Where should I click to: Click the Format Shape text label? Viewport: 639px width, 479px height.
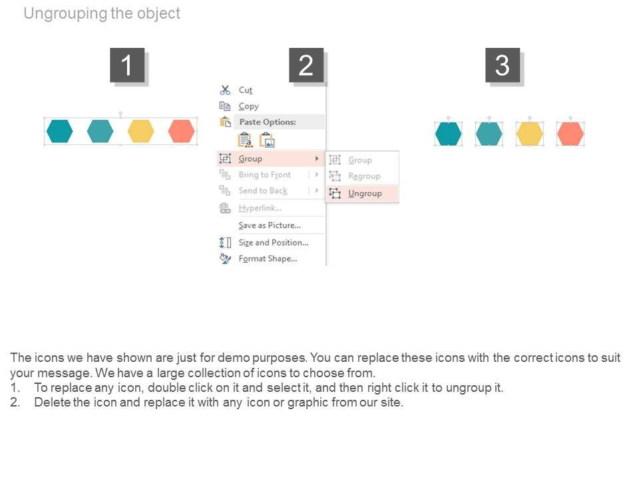[268, 259]
